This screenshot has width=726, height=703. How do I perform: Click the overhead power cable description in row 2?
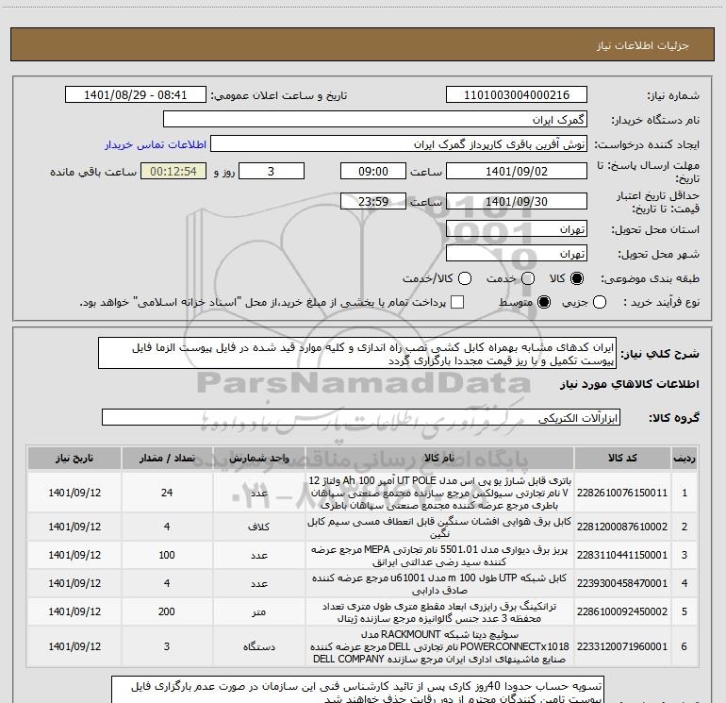point(439,527)
